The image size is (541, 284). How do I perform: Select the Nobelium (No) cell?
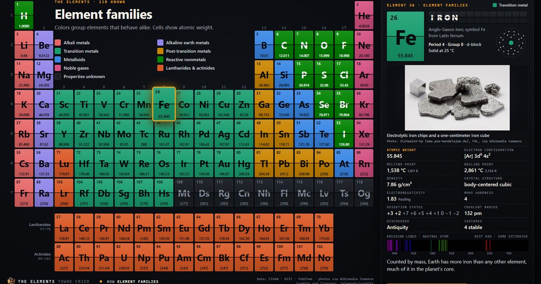324,257
